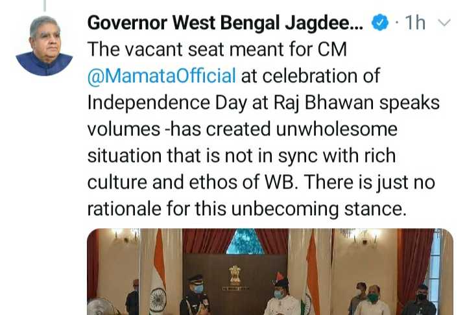467x315 pixels.
Task: Tap the red curtain on the photo's right
Action: click(413, 265)
